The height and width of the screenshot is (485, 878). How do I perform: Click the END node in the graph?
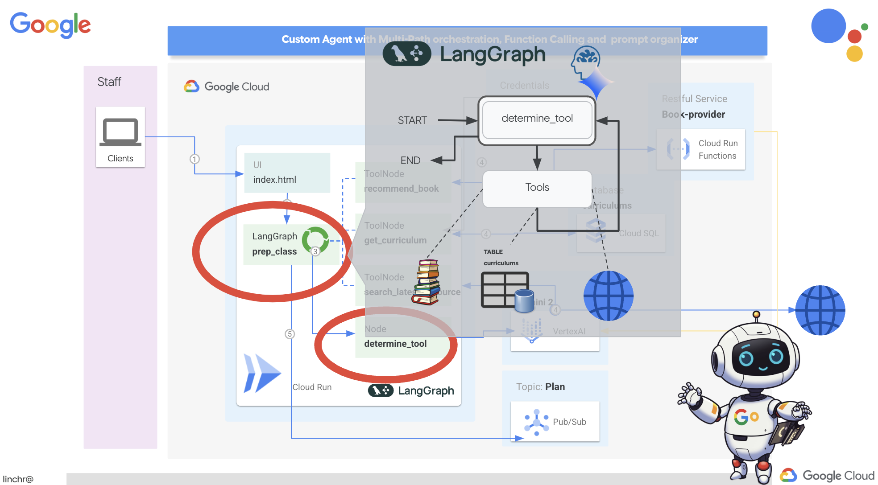tap(411, 160)
